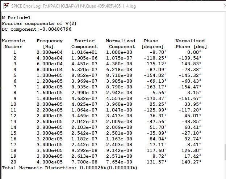The width and height of the screenshot is (226, 179).
Task: Click Fourier component 4.632e-07 of harmonic 9
Action: [x=84, y=99]
